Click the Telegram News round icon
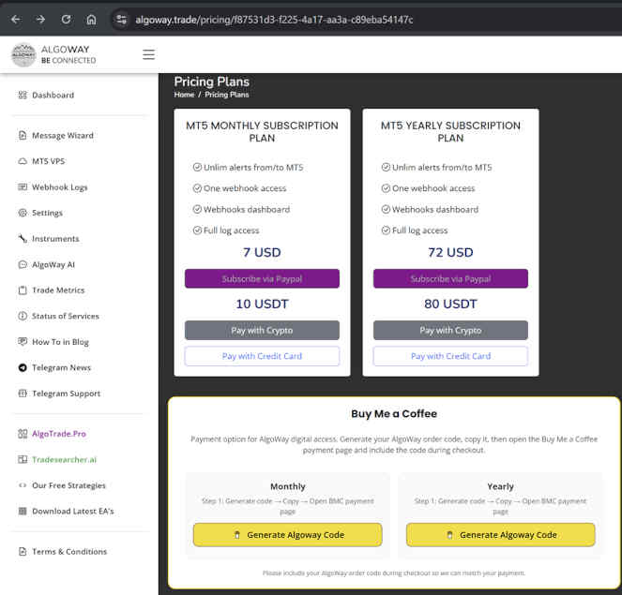Image resolution: width=622 pixels, height=595 pixels. pyautogui.click(x=23, y=367)
